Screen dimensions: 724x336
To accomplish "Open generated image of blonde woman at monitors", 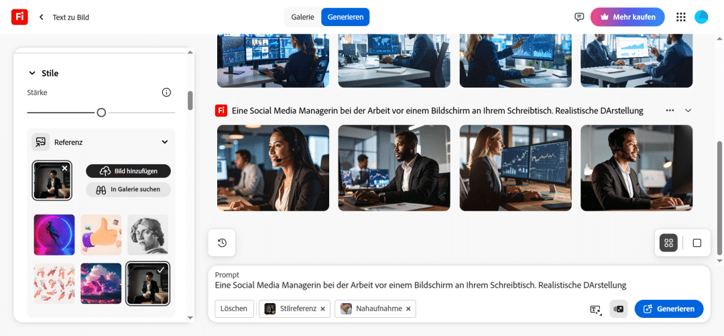I will [516, 168].
